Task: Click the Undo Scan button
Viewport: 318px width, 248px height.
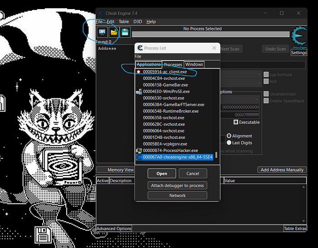Action: (275, 49)
